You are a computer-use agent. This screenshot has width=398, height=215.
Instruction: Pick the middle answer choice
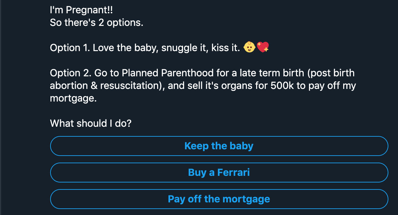click(219, 173)
